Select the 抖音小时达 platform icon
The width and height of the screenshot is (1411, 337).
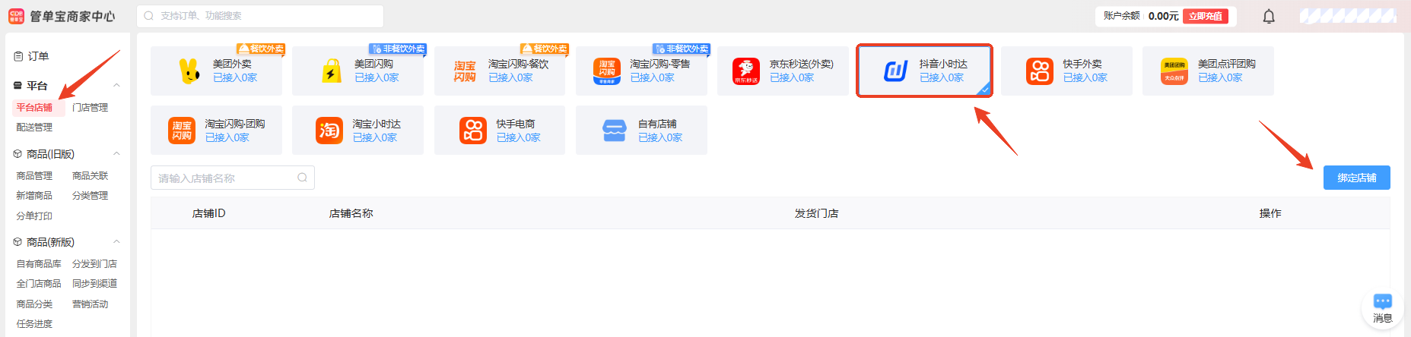coord(895,71)
